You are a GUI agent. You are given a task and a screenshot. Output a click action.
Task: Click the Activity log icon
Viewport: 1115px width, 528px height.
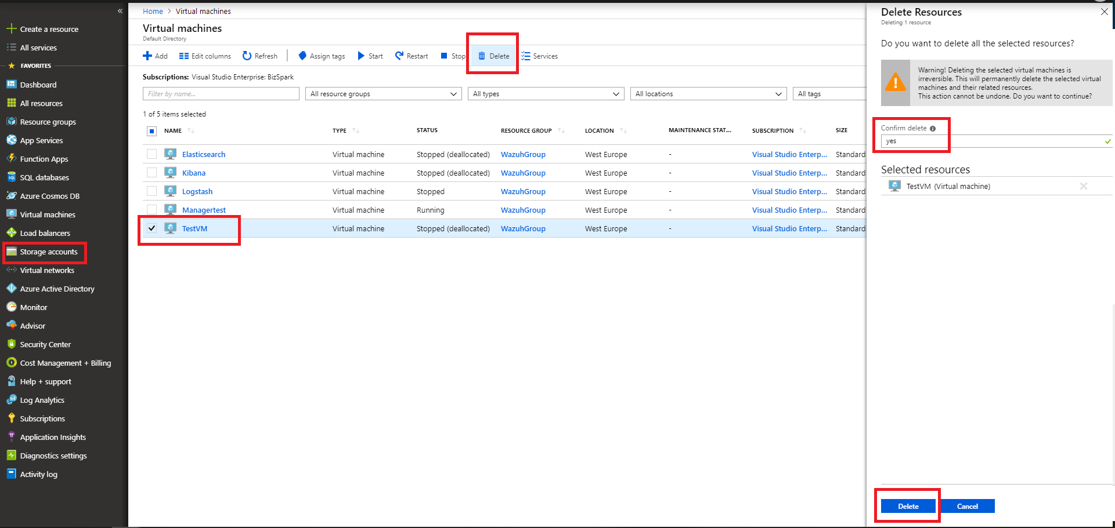point(11,474)
